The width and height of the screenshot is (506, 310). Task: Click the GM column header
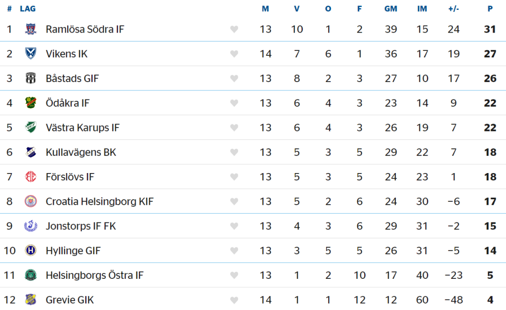tap(391, 9)
